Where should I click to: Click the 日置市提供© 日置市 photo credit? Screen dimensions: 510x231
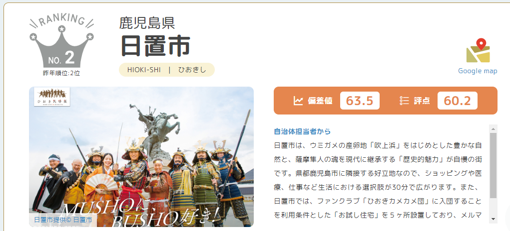coord(63,220)
